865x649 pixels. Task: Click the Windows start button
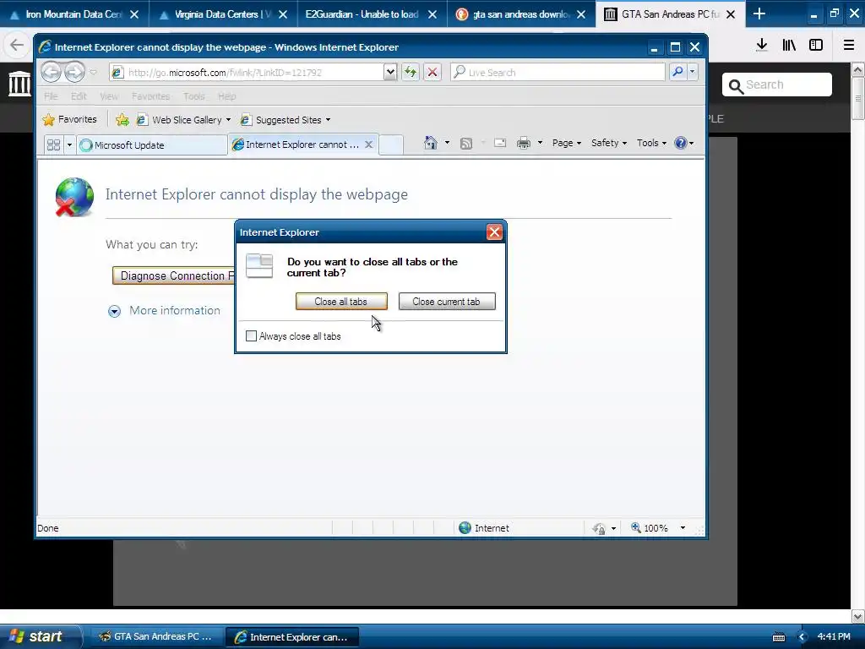coord(40,636)
